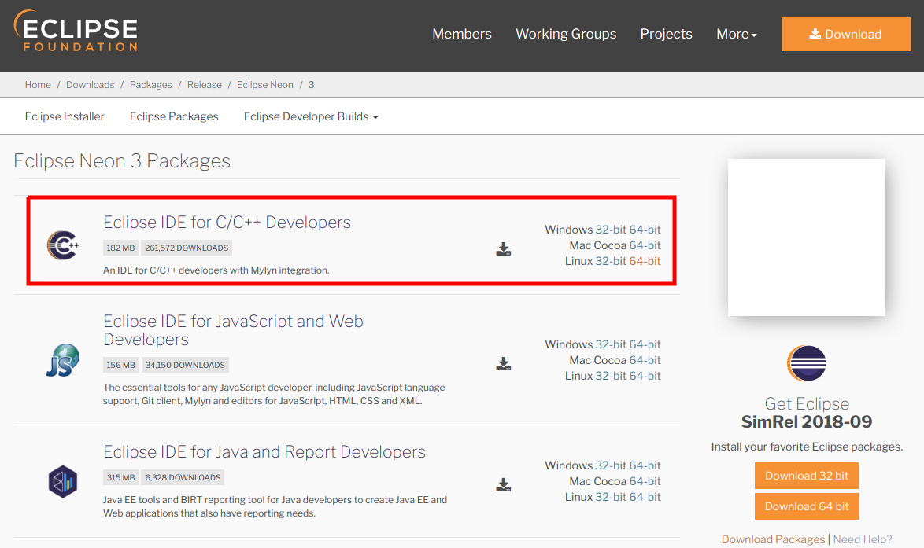Download JavaScript package Mac Cocoa 64-bit
This screenshot has width=924, height=548.
pos(645,360)
